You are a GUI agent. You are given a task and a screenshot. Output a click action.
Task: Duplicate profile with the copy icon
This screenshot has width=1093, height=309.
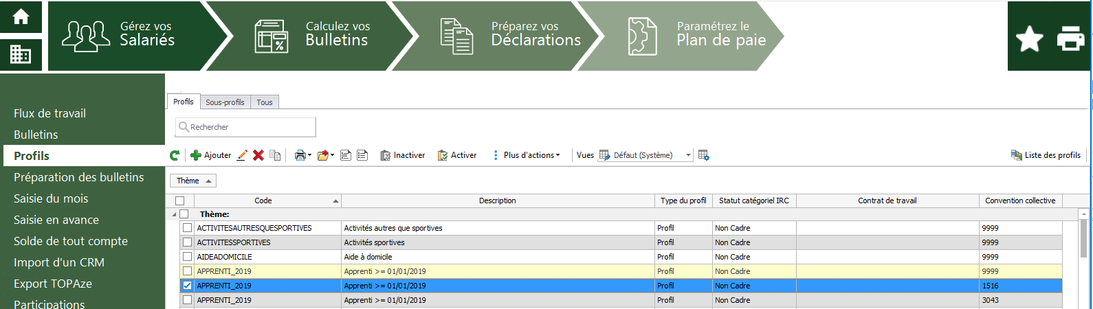275,155
